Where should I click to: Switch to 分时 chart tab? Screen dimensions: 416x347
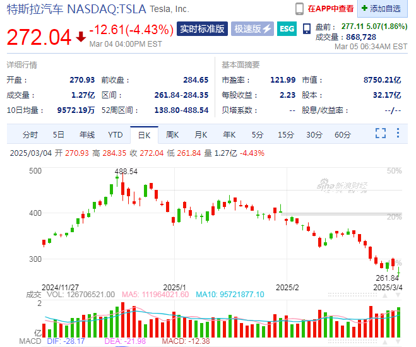(30, 134)
